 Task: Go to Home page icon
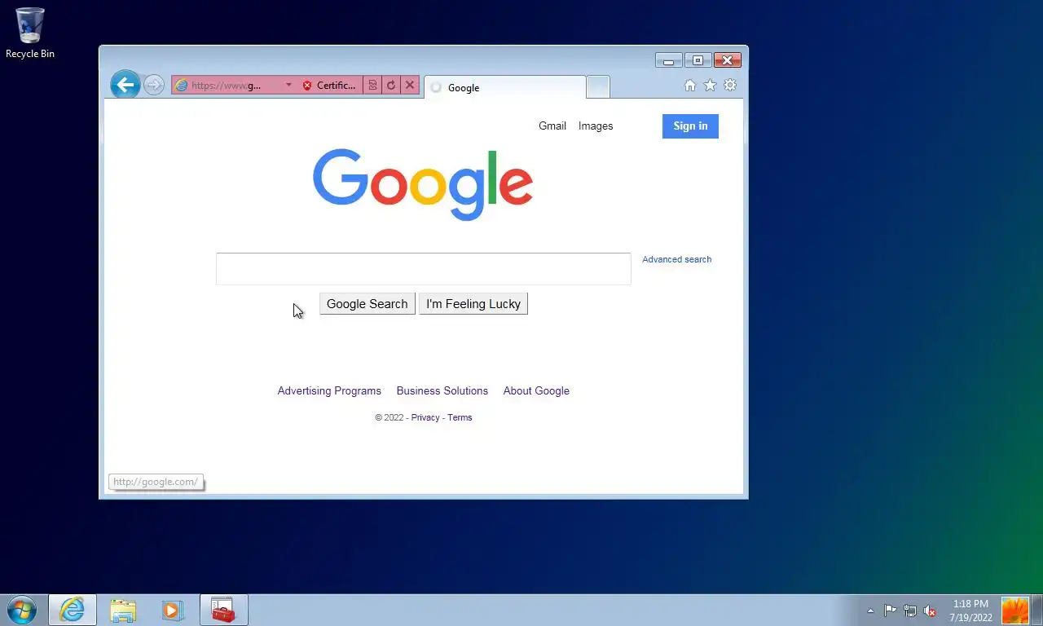point(690,86)
